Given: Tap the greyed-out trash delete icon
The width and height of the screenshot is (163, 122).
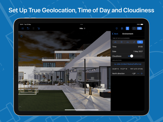Looking at the screenshot, I should 33,28.
